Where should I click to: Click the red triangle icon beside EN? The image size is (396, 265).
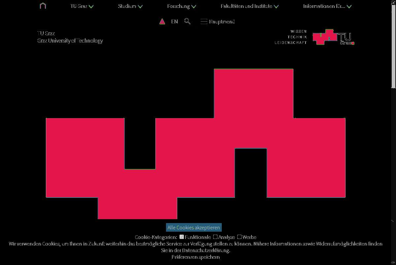click(x=162, y=21)
